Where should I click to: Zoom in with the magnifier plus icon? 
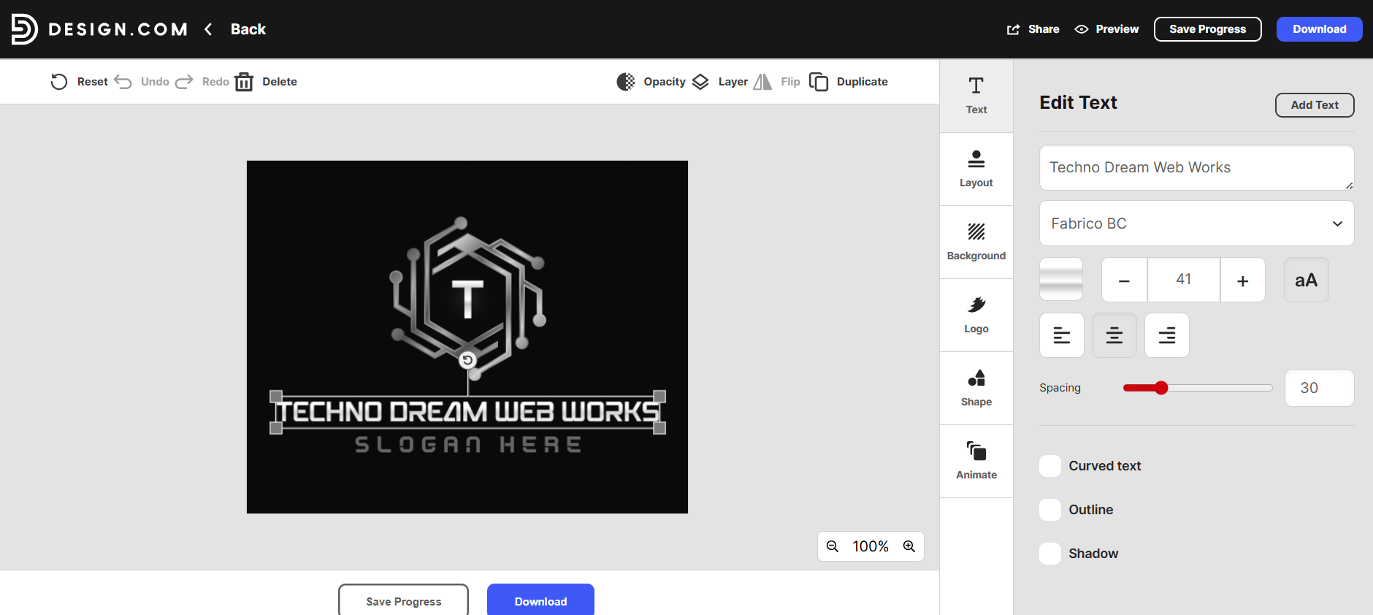[909, 546]
